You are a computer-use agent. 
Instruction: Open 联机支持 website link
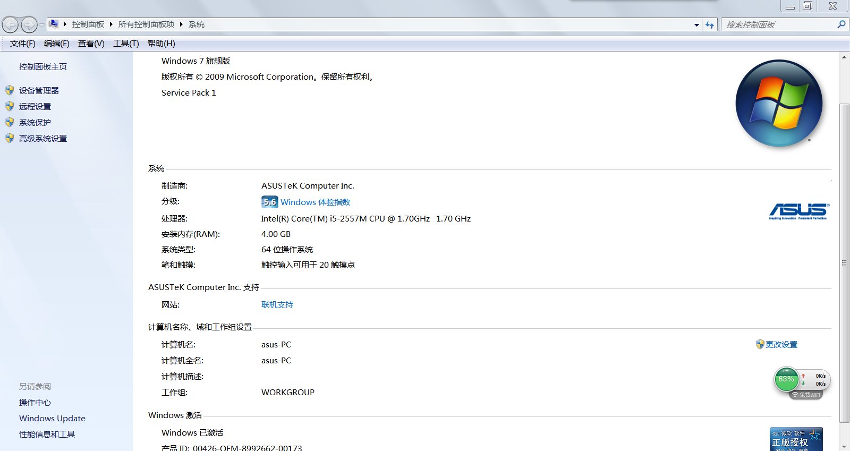coord(277,305)
